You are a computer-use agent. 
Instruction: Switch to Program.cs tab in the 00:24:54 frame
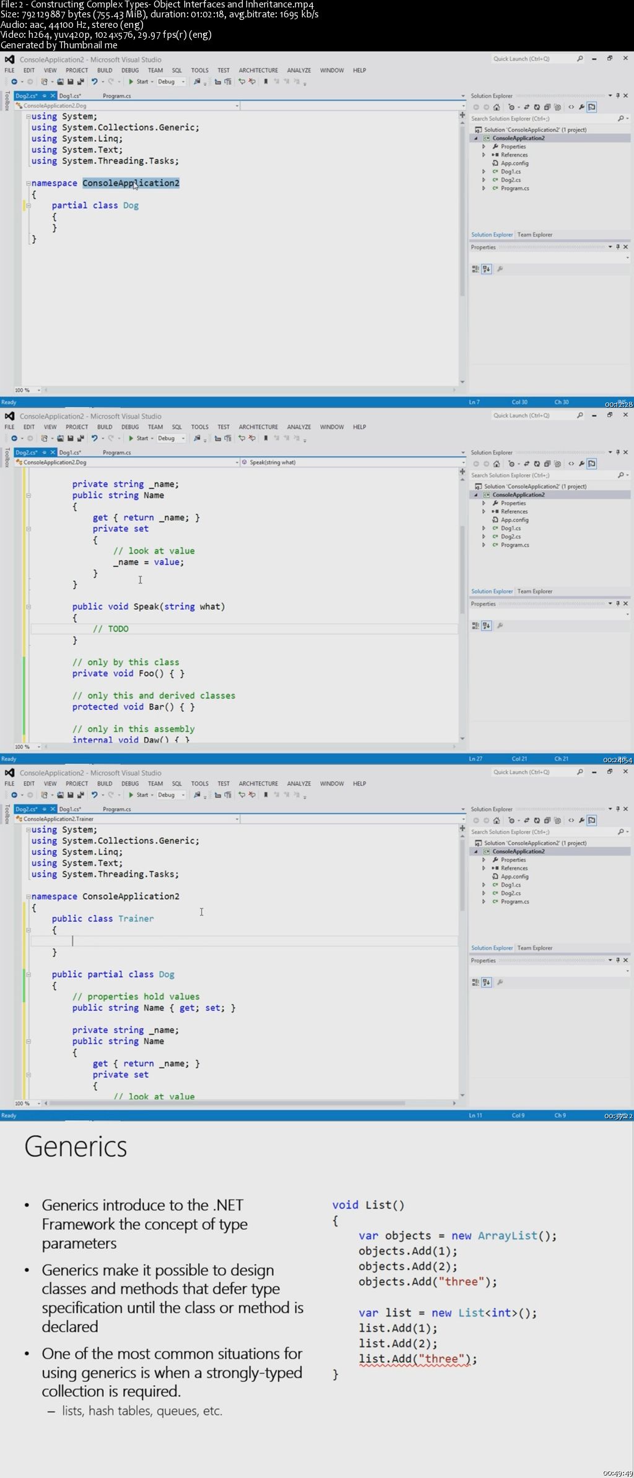(116, 453)
